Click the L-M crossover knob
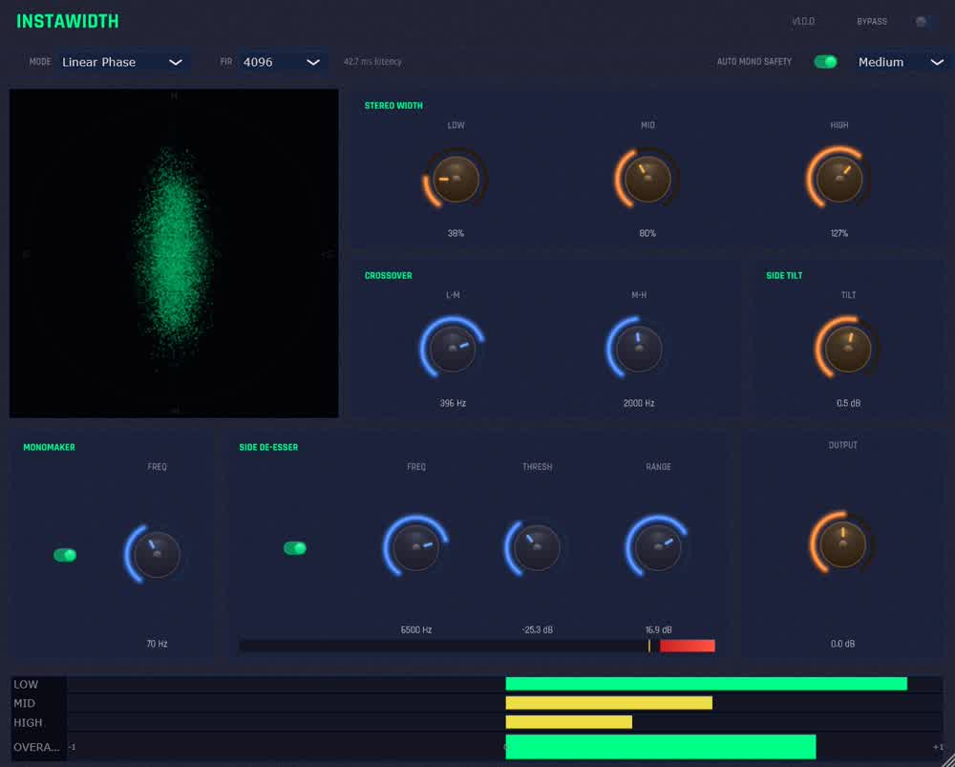The height and width of the screenshot is (767, 955). tap(453, 349)
